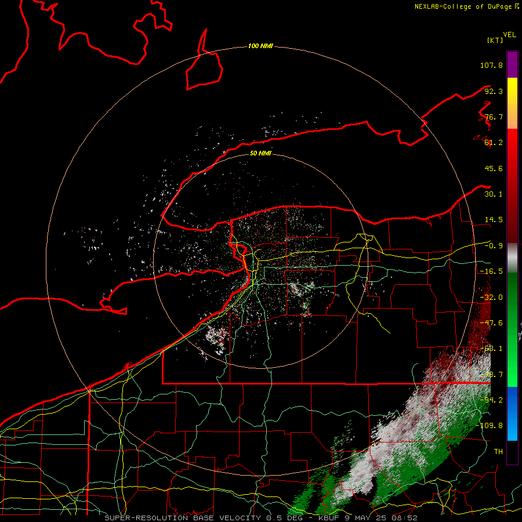Viewport: 522px width, 522px height.
Task: Select the 76.7 scale value
Action: 494,117
